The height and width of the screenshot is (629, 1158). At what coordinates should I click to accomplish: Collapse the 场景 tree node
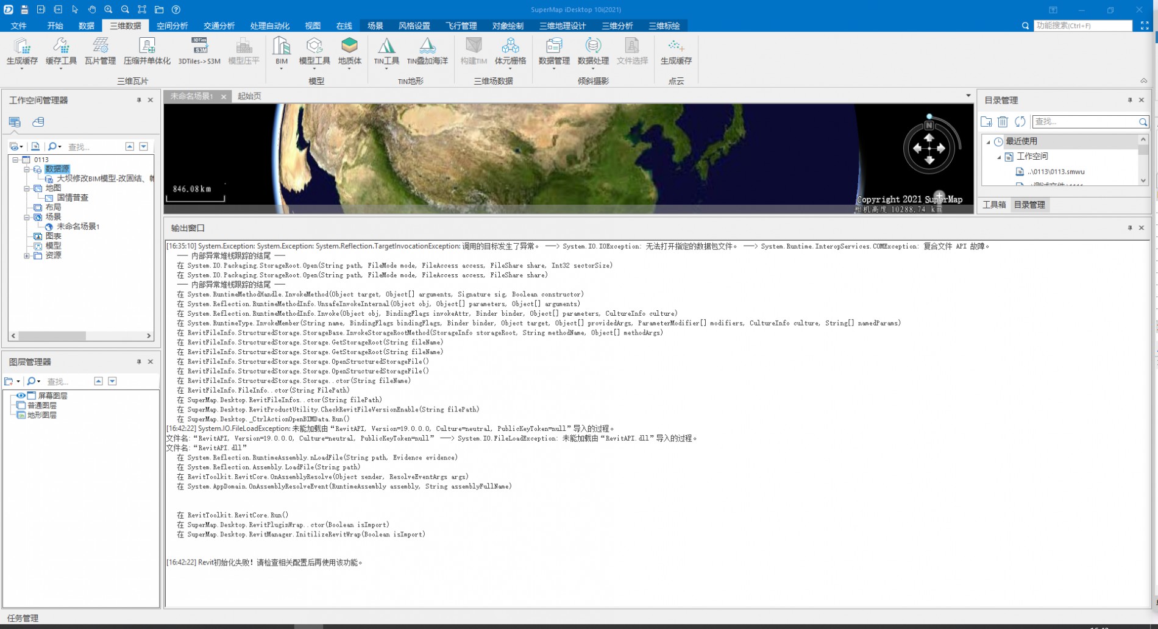point(27,217)
